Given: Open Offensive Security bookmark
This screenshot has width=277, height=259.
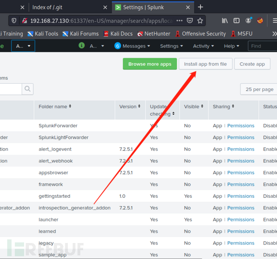Looking at the screenshot, I should click(x=200, y=34).
